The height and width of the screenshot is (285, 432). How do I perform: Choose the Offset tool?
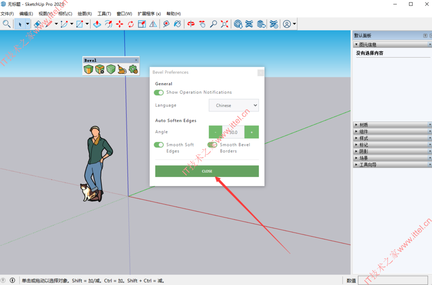(x=109, y=24)
